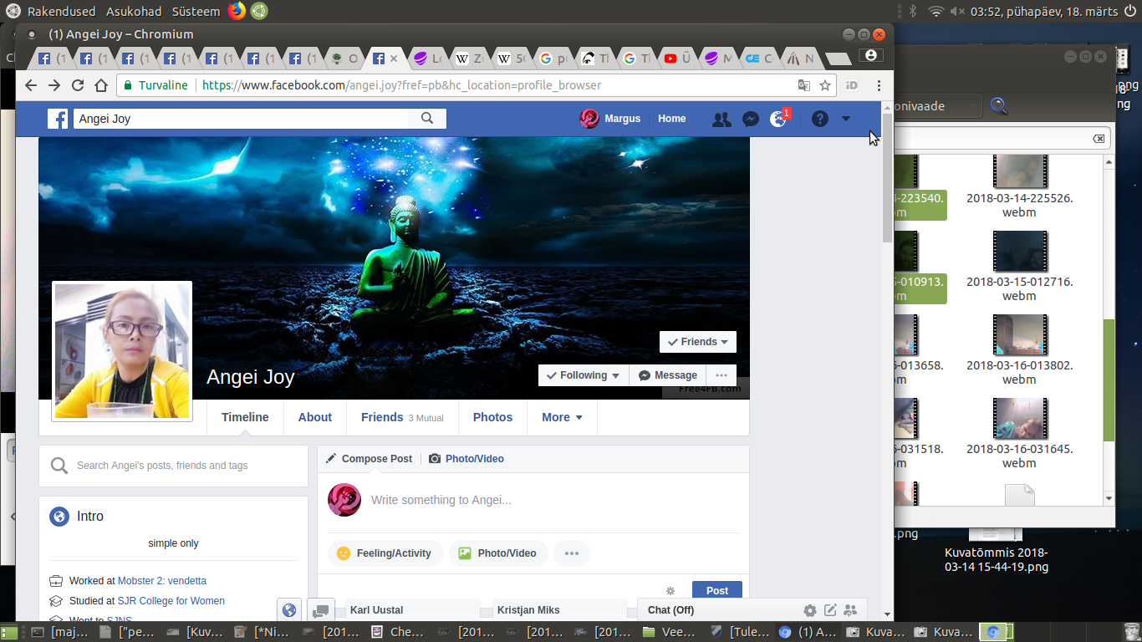
Task: Select Photo/Video tab in composer header
Action: [466, 459]
